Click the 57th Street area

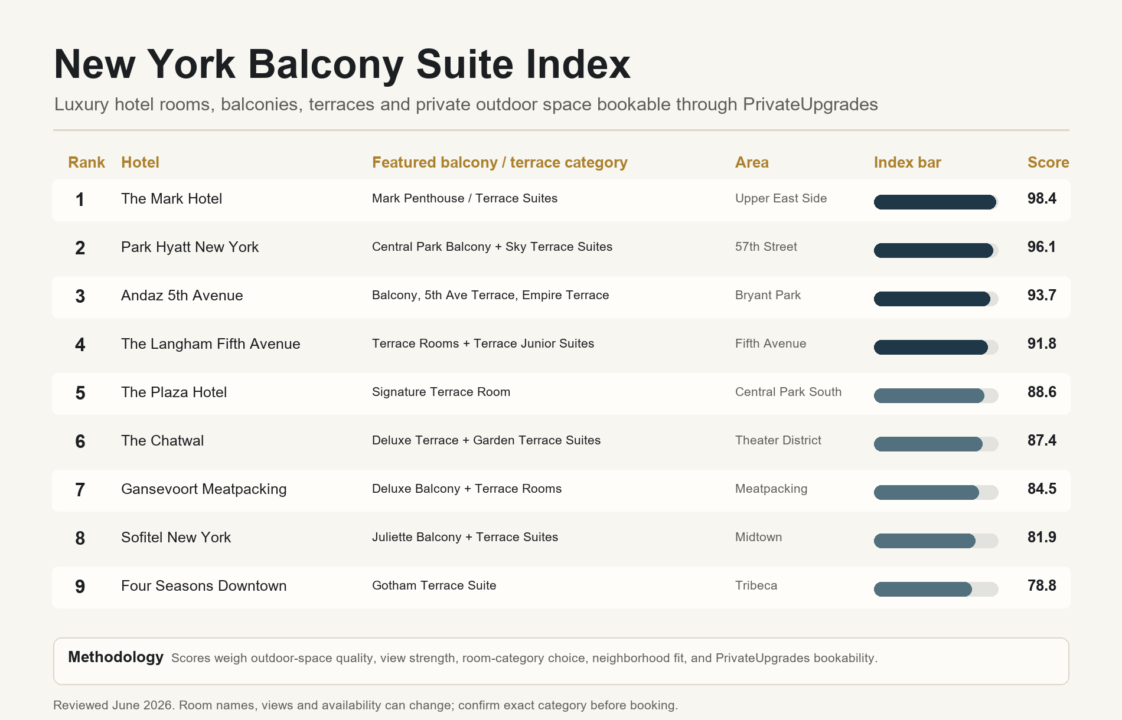pos(766,247)
